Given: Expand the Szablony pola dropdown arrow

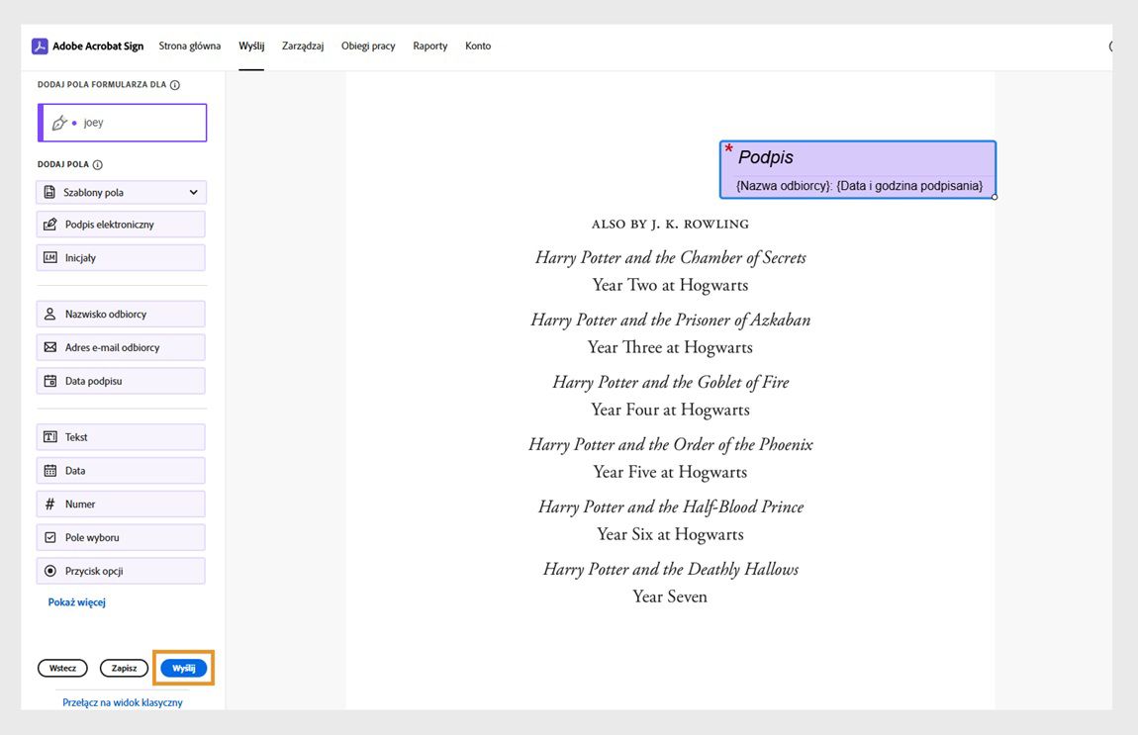Looking at the screenshot, I should point(194,192).
